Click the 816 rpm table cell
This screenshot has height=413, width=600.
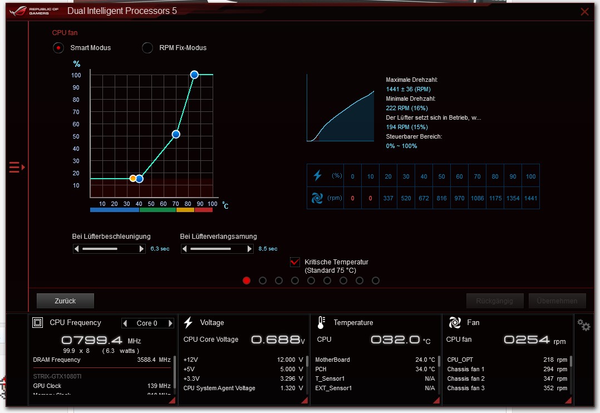[441, 198]
